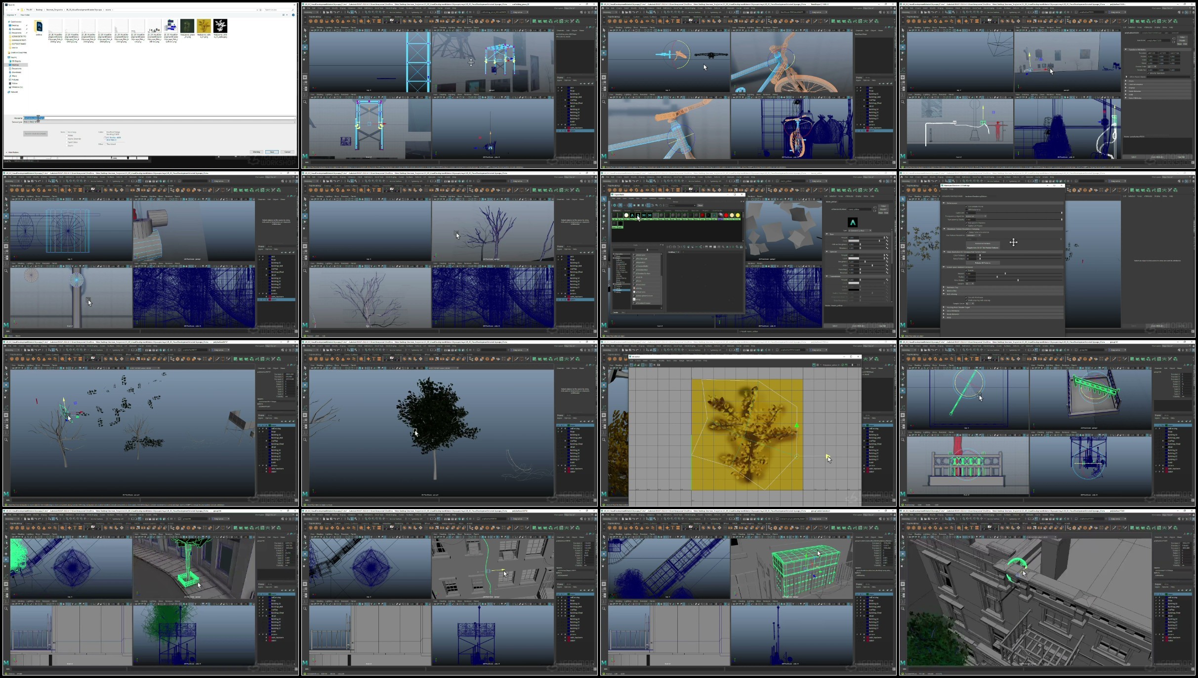
Task: Select the last yellow material swatch in Hypershade
Action: (738, 215)
